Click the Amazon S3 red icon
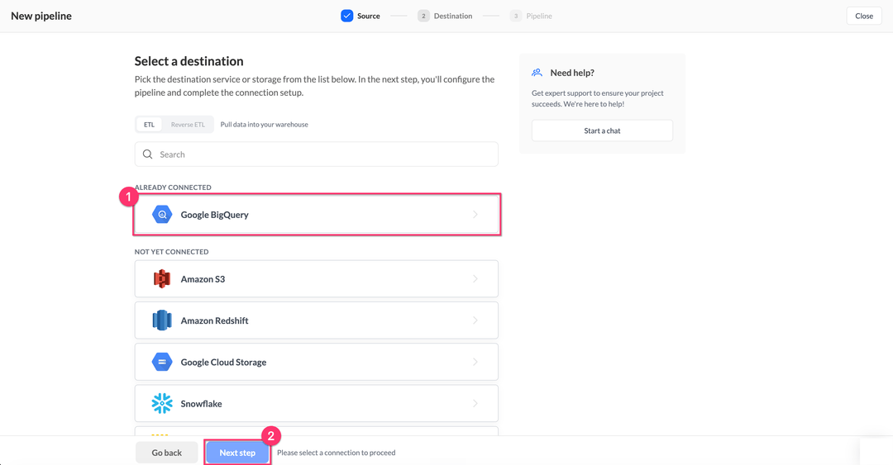 pos(162,279)
